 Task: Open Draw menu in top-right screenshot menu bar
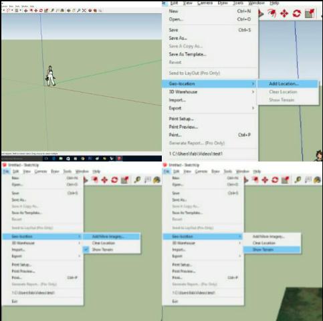click(223, 3)
